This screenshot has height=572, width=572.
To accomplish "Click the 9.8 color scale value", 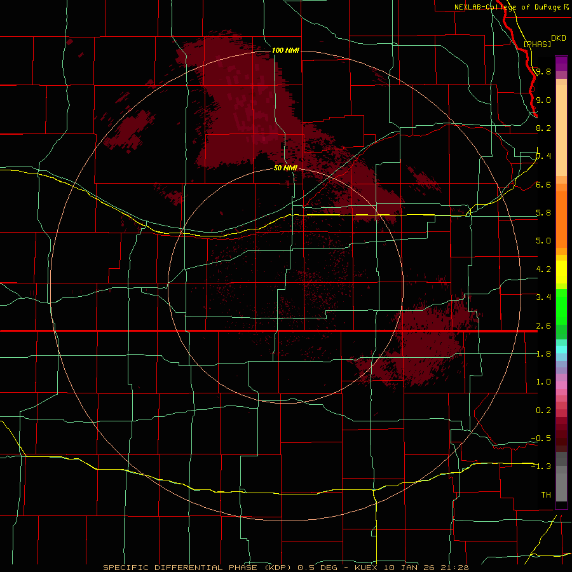I will tap(543, 71).
